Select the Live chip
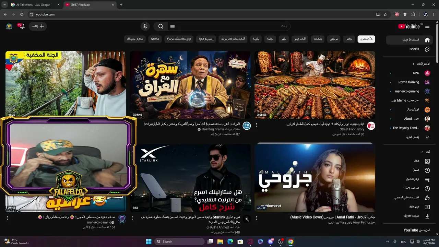439x247 pixels. click(349, 39)
